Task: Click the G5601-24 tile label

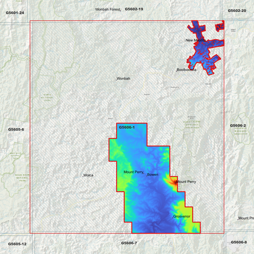Action: coord(15,13)
